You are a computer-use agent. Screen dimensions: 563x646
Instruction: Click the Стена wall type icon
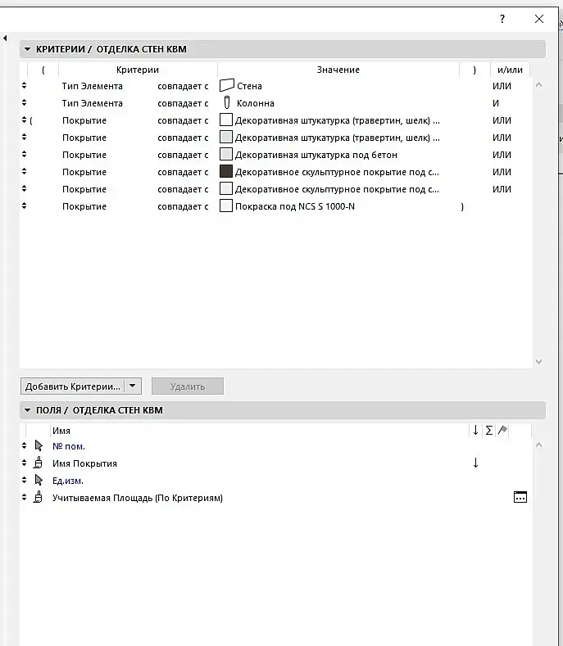(x=226, y=86)
